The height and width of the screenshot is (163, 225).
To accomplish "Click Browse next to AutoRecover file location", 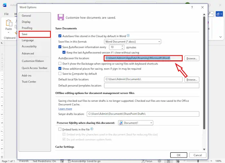I will pyautogui.click(x=192, y=58).
